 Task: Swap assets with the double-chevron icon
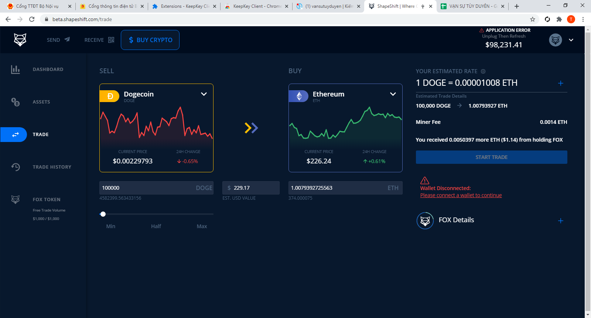251,128
